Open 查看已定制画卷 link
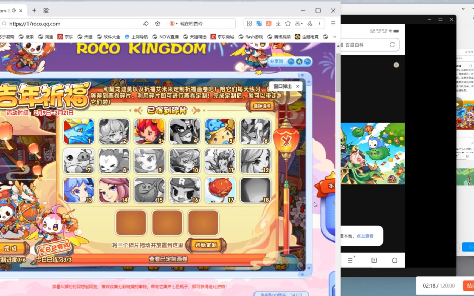This screenshot has width=474, height=296. 168,259
